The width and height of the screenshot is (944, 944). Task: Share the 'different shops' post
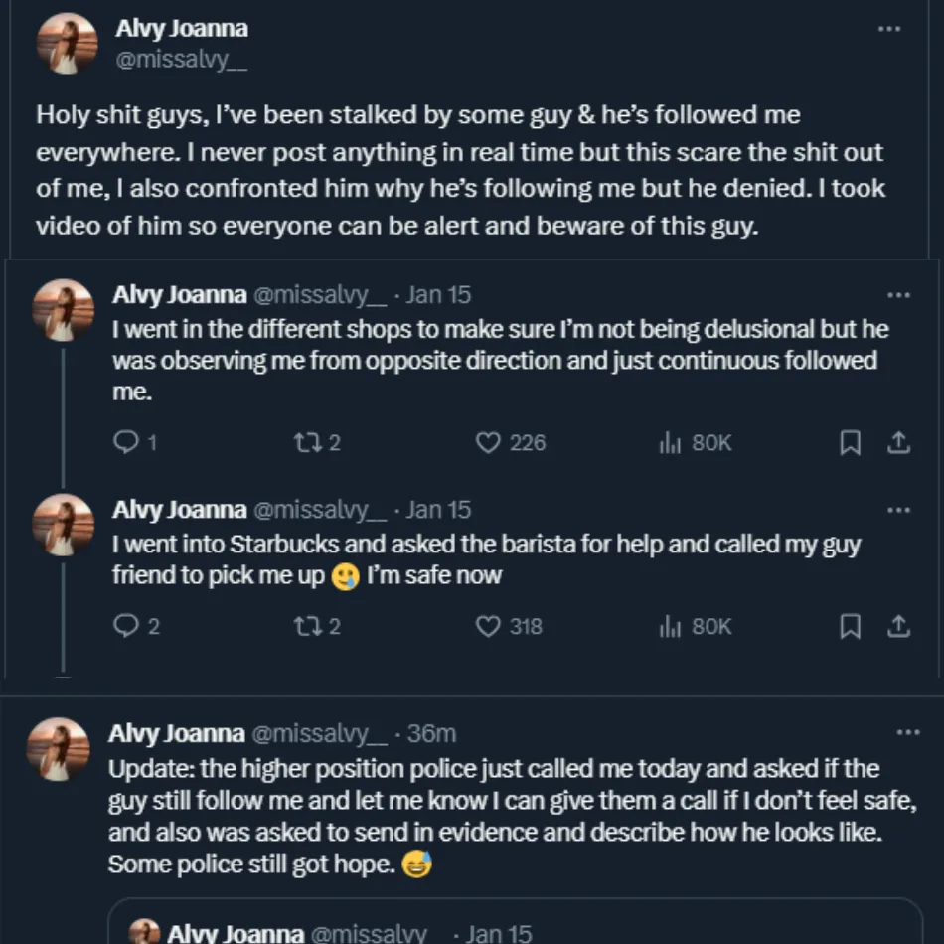898,443
